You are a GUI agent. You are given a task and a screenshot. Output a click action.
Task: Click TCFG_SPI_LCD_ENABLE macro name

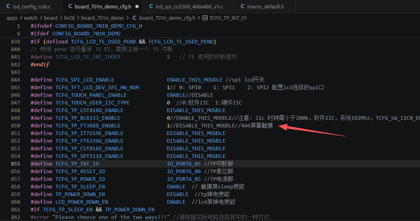(x=85, y=80)
